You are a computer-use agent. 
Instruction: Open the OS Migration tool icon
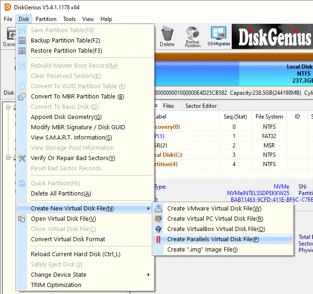[x=219, y=36]
